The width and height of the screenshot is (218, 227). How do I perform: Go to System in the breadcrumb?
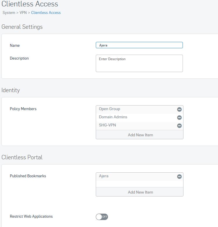click(9, 12)
